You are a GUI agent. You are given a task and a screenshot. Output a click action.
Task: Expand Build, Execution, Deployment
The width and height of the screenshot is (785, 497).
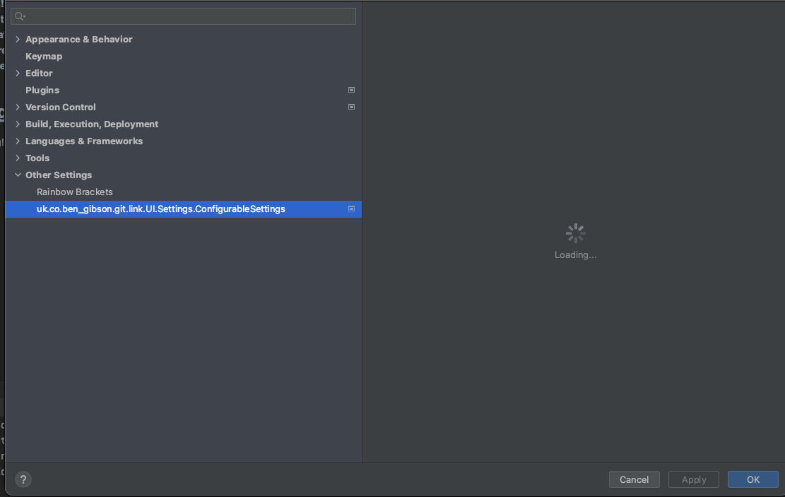(18, 124)
